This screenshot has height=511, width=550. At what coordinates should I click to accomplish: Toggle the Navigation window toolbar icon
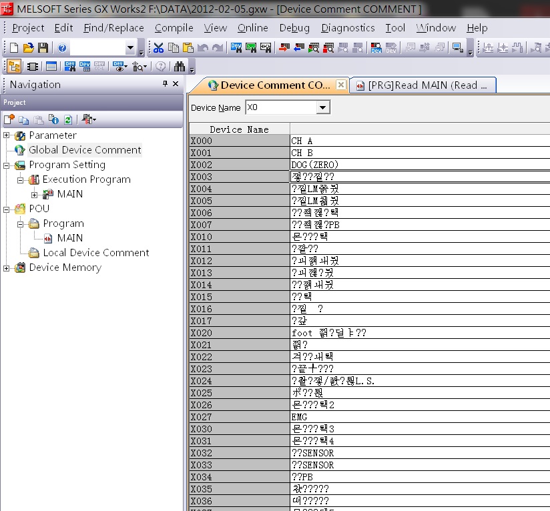[14, 67]
